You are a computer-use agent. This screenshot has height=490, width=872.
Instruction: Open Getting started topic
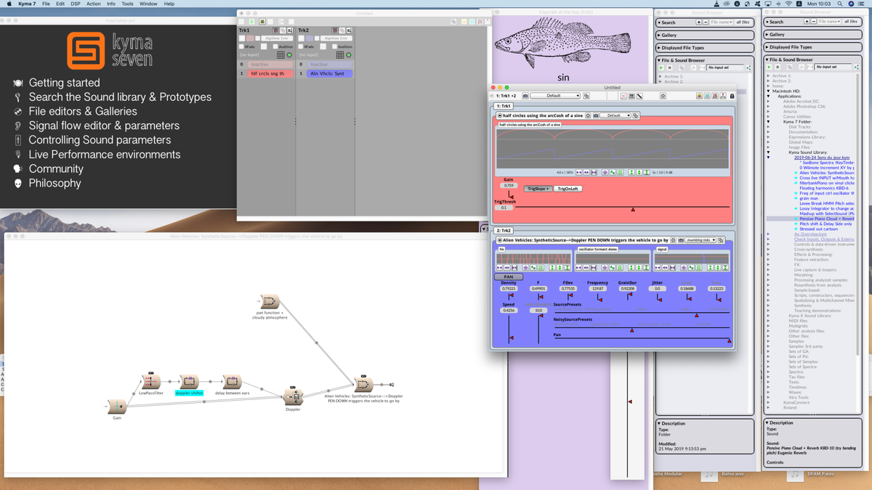64,83
